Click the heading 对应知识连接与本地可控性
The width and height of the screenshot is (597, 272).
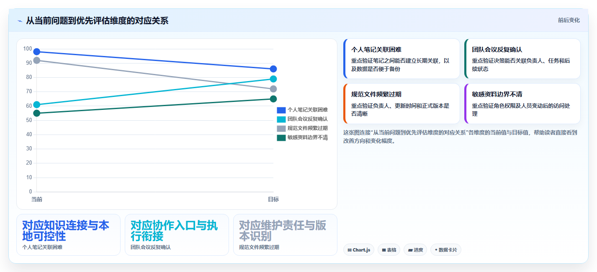(x=65, y=231)
